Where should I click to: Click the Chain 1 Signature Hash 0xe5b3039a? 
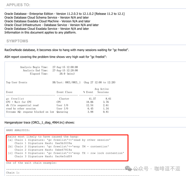(x=43, y=143)
